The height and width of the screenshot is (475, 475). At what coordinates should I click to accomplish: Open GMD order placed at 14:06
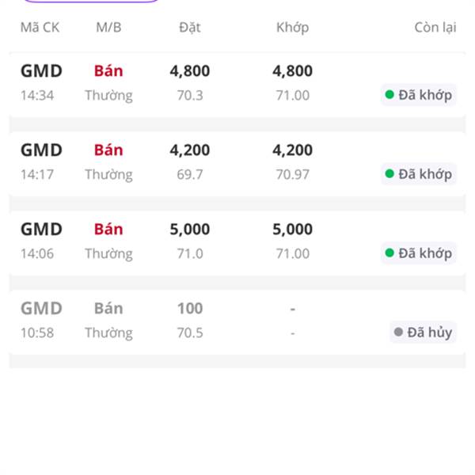click(41, 230)
